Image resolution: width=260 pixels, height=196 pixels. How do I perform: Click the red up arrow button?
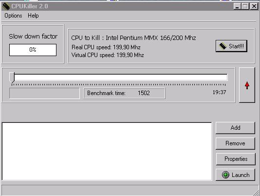pyautogui.click(x=247, y=85)
